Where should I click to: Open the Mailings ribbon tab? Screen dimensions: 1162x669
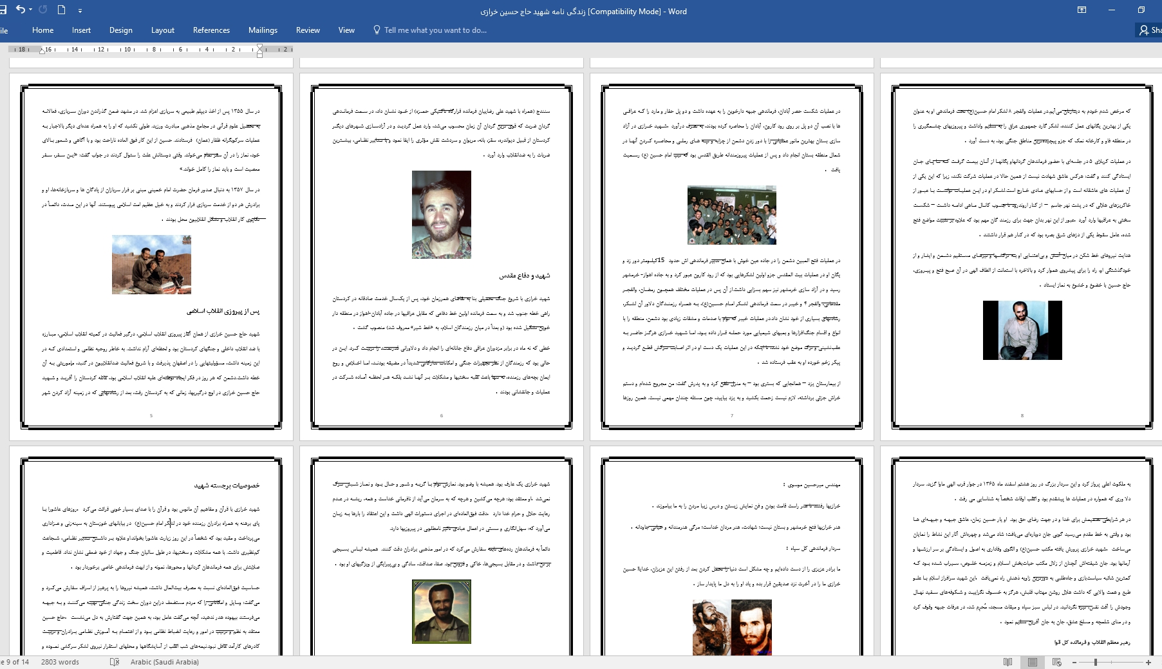click(x=263, y=30)
